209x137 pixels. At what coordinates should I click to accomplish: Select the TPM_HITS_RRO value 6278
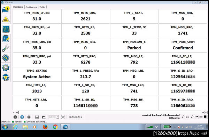tap(85, 62)
